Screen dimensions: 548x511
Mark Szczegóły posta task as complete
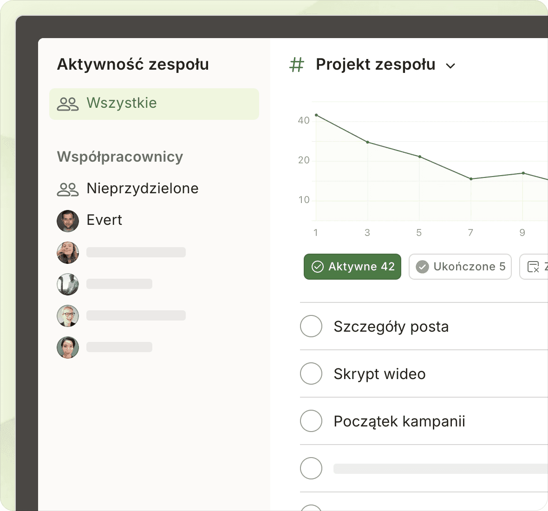click(x=311, y=326)
